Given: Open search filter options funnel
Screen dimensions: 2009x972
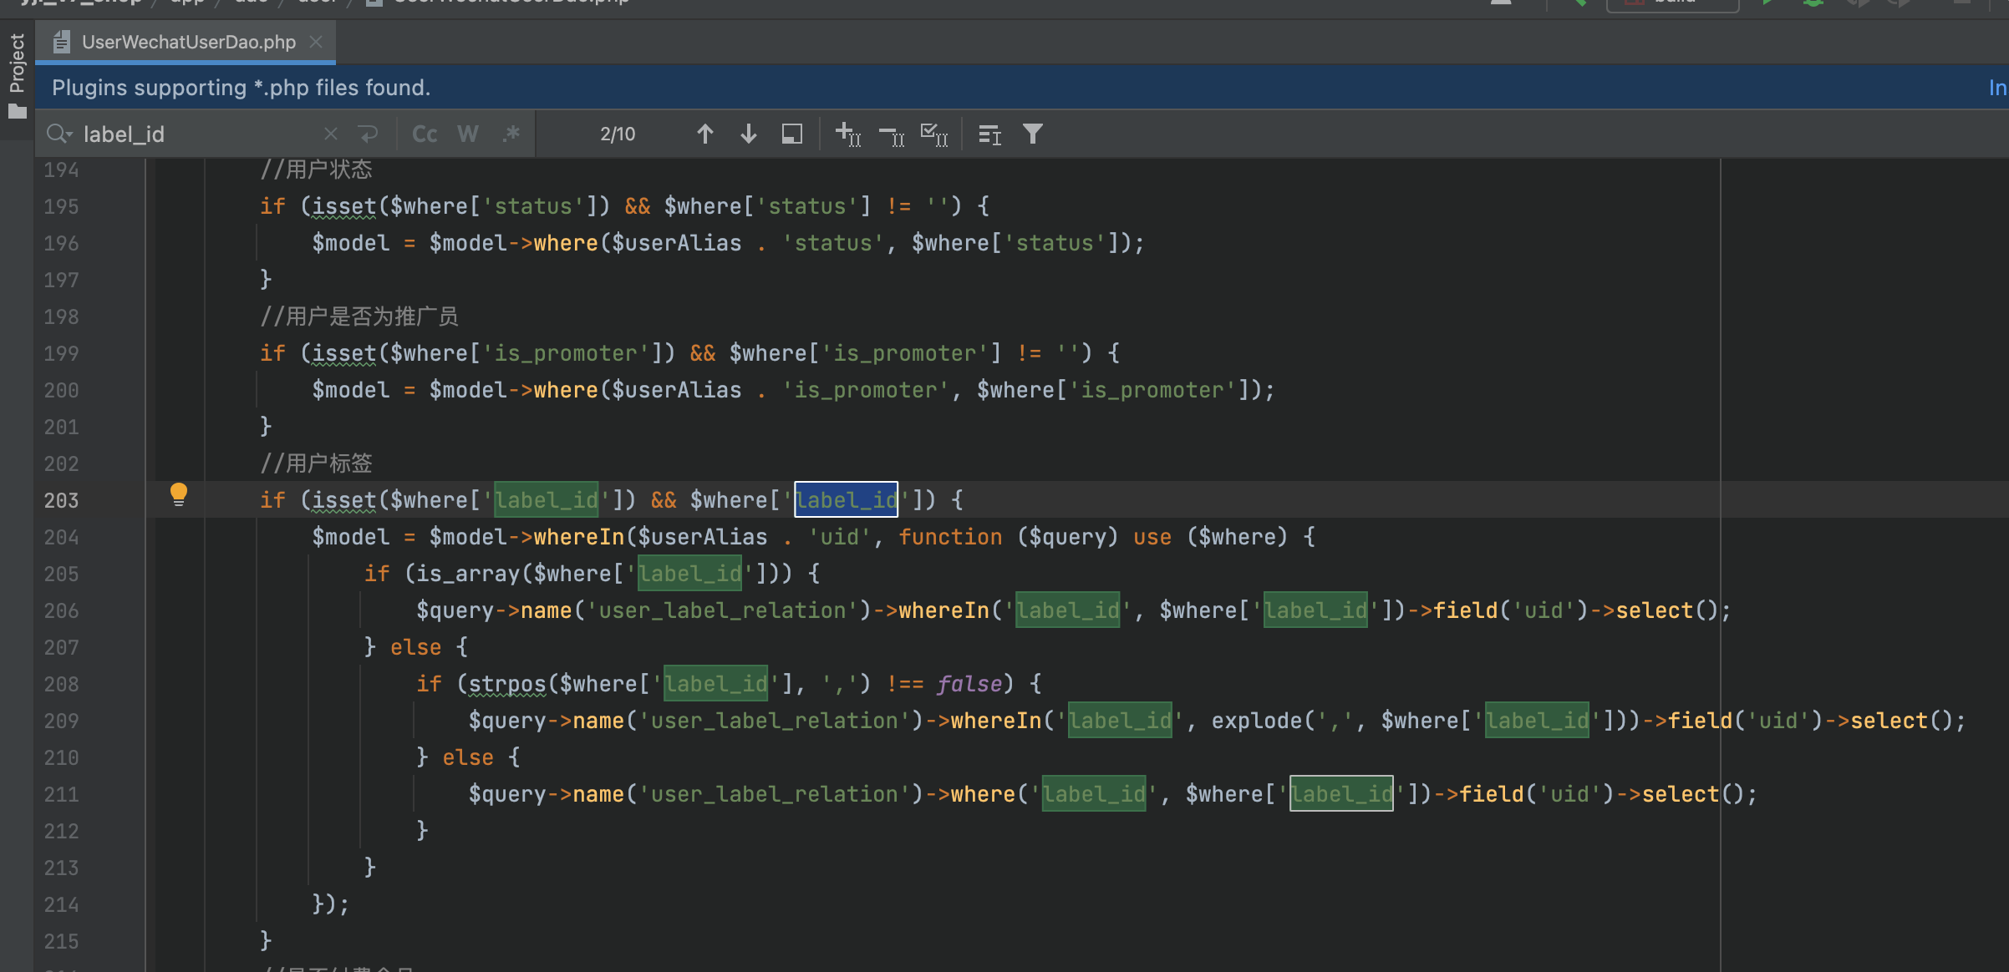Looking at the screenshot, I should (1033, 134).
